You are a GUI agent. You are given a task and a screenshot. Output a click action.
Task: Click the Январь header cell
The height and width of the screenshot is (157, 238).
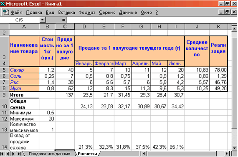coord(84,63)
